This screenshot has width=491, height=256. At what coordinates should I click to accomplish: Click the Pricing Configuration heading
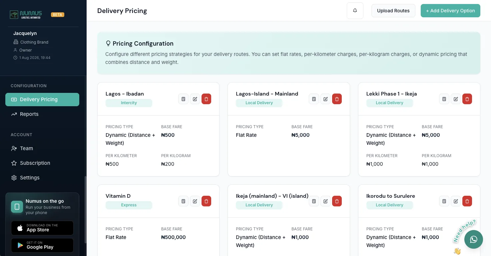[x=143, y=43]
